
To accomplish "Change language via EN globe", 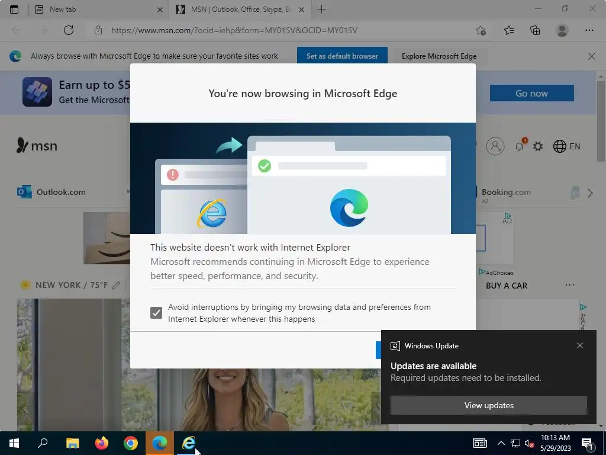I will click(x=566, y=146).
